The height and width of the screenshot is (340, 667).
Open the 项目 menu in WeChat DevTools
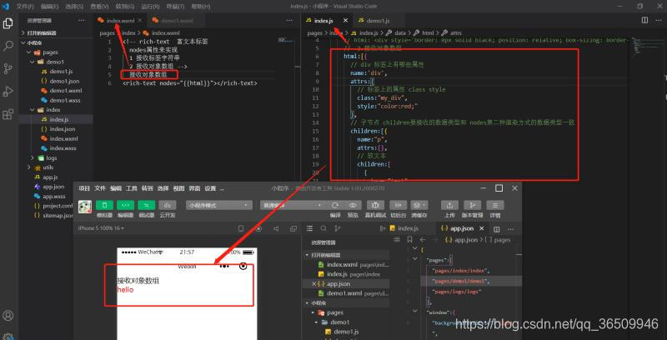pos(84,188)
